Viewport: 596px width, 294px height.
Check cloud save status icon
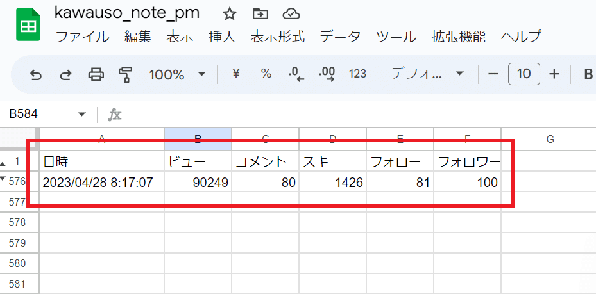coord(291,15)
